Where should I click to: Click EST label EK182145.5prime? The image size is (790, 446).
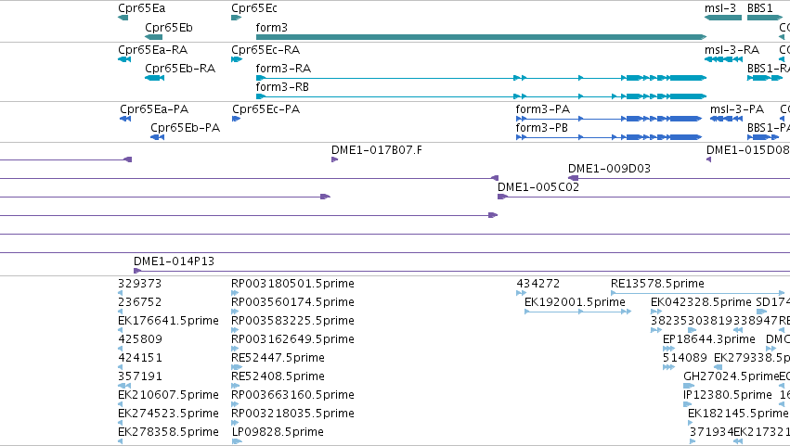click(x=738, y=414)
